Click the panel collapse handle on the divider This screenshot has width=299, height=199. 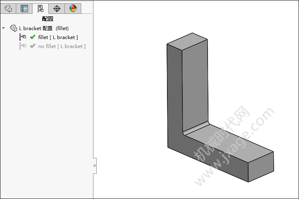click(x=95, y=166)
